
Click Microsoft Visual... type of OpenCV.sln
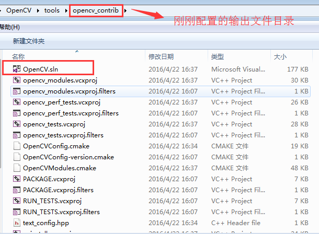point(238,69)
